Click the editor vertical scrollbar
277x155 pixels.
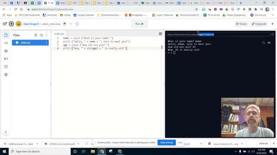[161, 47]
